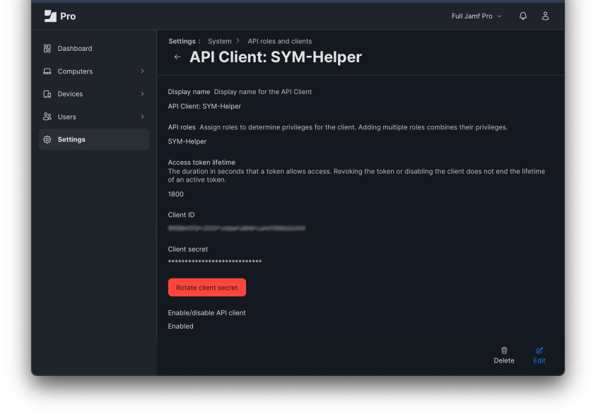Click the access token value 1800

pyautogui.click(x=175, y=194)
